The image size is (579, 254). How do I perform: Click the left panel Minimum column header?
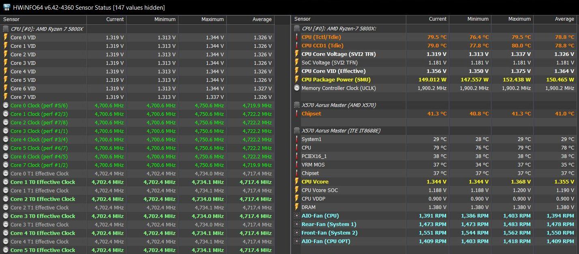(x=152, y=19)
